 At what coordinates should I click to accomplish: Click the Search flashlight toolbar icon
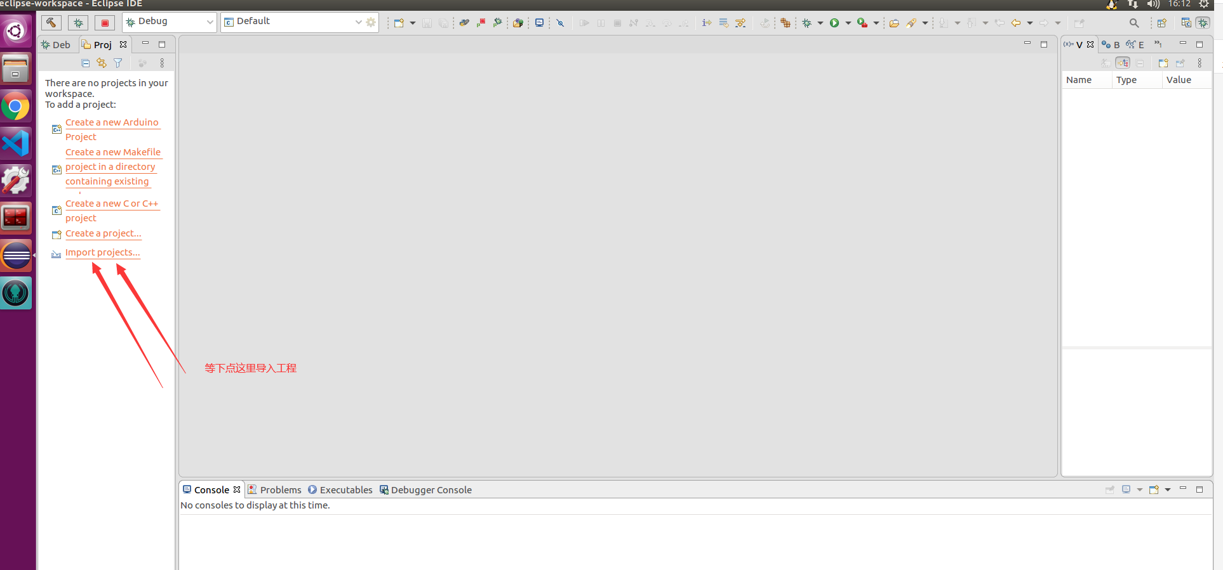911,23
